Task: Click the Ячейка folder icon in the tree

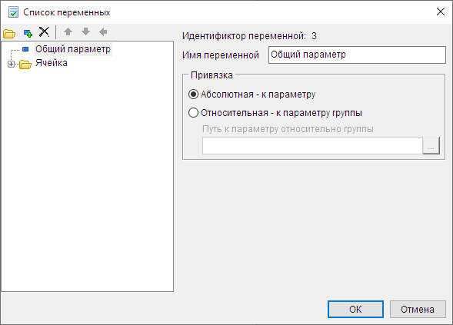Action: 25,64
